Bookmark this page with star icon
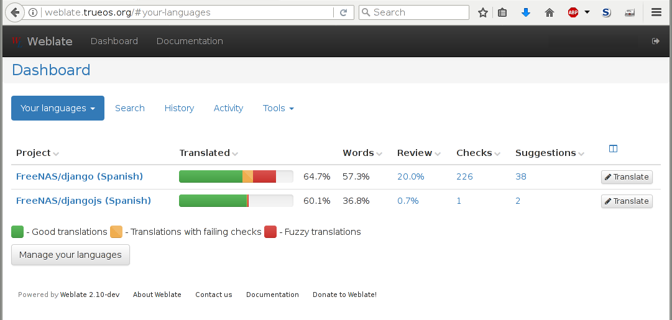The width and height of the screenshot is (672, 320). click(483, 12)
